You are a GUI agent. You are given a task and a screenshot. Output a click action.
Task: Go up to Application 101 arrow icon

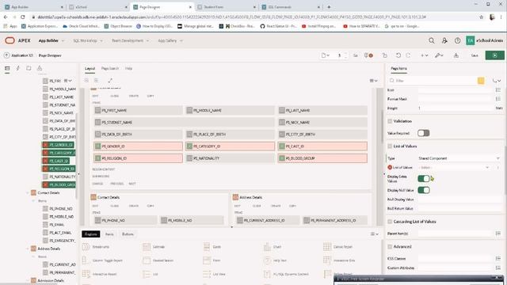(x=6, y=55)
